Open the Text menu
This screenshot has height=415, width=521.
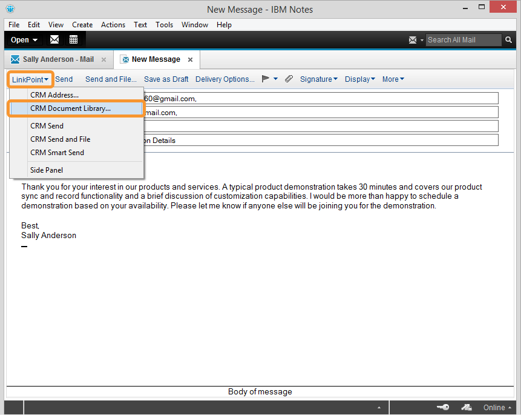pos(140,25)
